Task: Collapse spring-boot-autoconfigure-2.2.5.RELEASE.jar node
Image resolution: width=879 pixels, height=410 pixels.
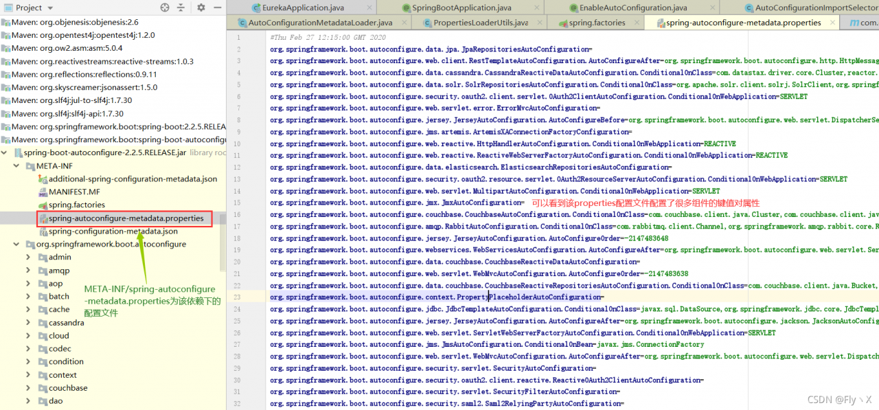Action: (5, 152)
